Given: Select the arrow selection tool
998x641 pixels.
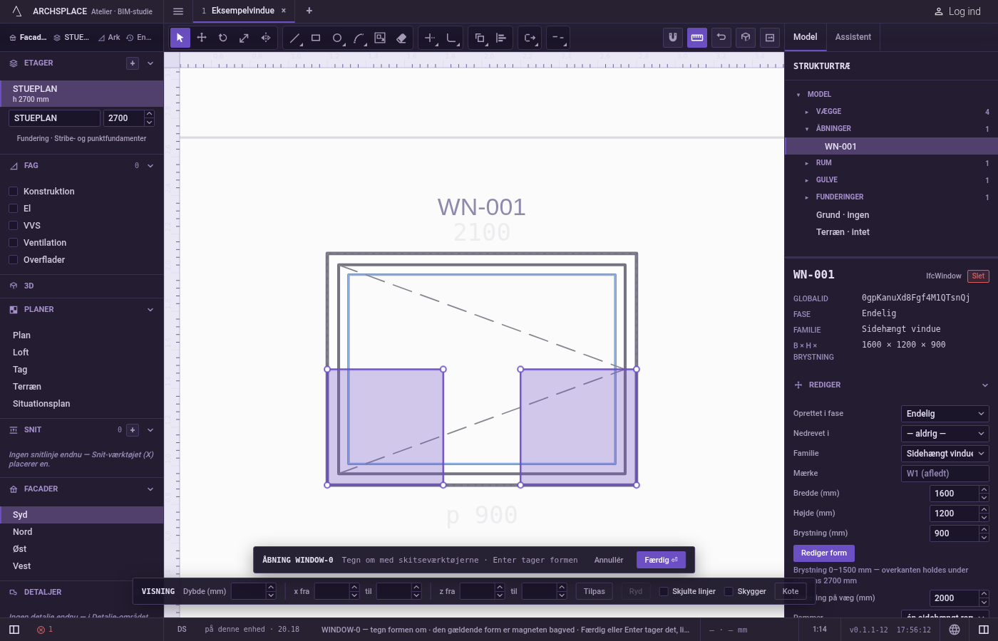Looking at the screenshot, I should coord(180,38).
